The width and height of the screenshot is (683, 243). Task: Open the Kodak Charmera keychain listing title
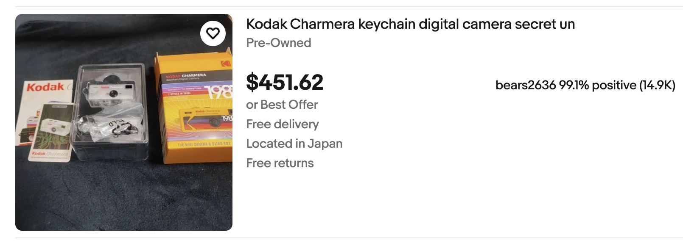(x=410, y=24)
